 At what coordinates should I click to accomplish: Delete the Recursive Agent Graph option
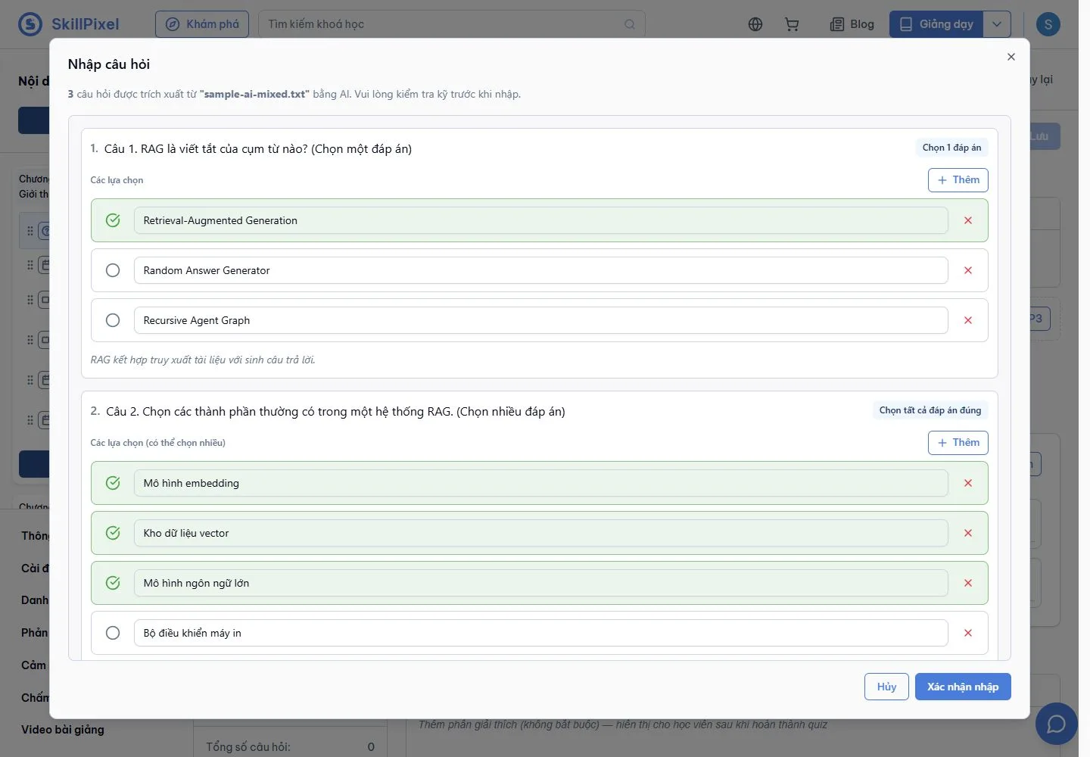point(967,320)
